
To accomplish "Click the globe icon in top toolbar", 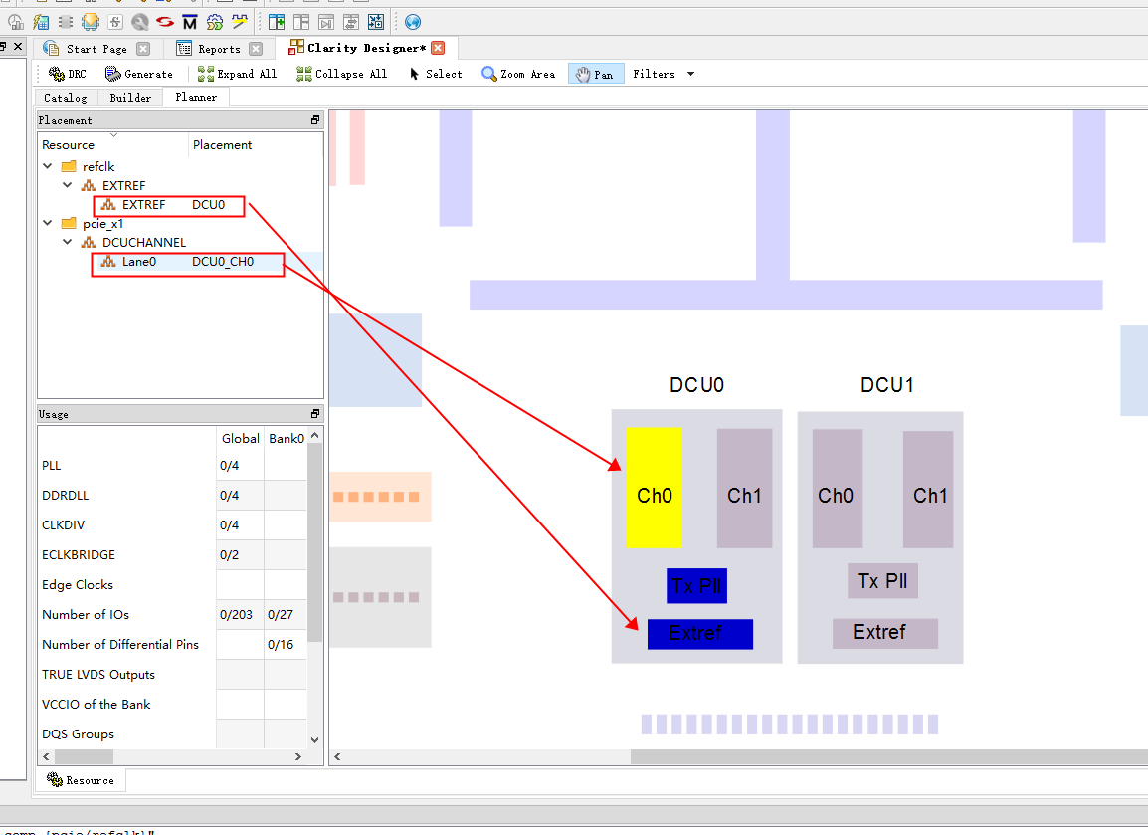I will click(x=413, y=21).
